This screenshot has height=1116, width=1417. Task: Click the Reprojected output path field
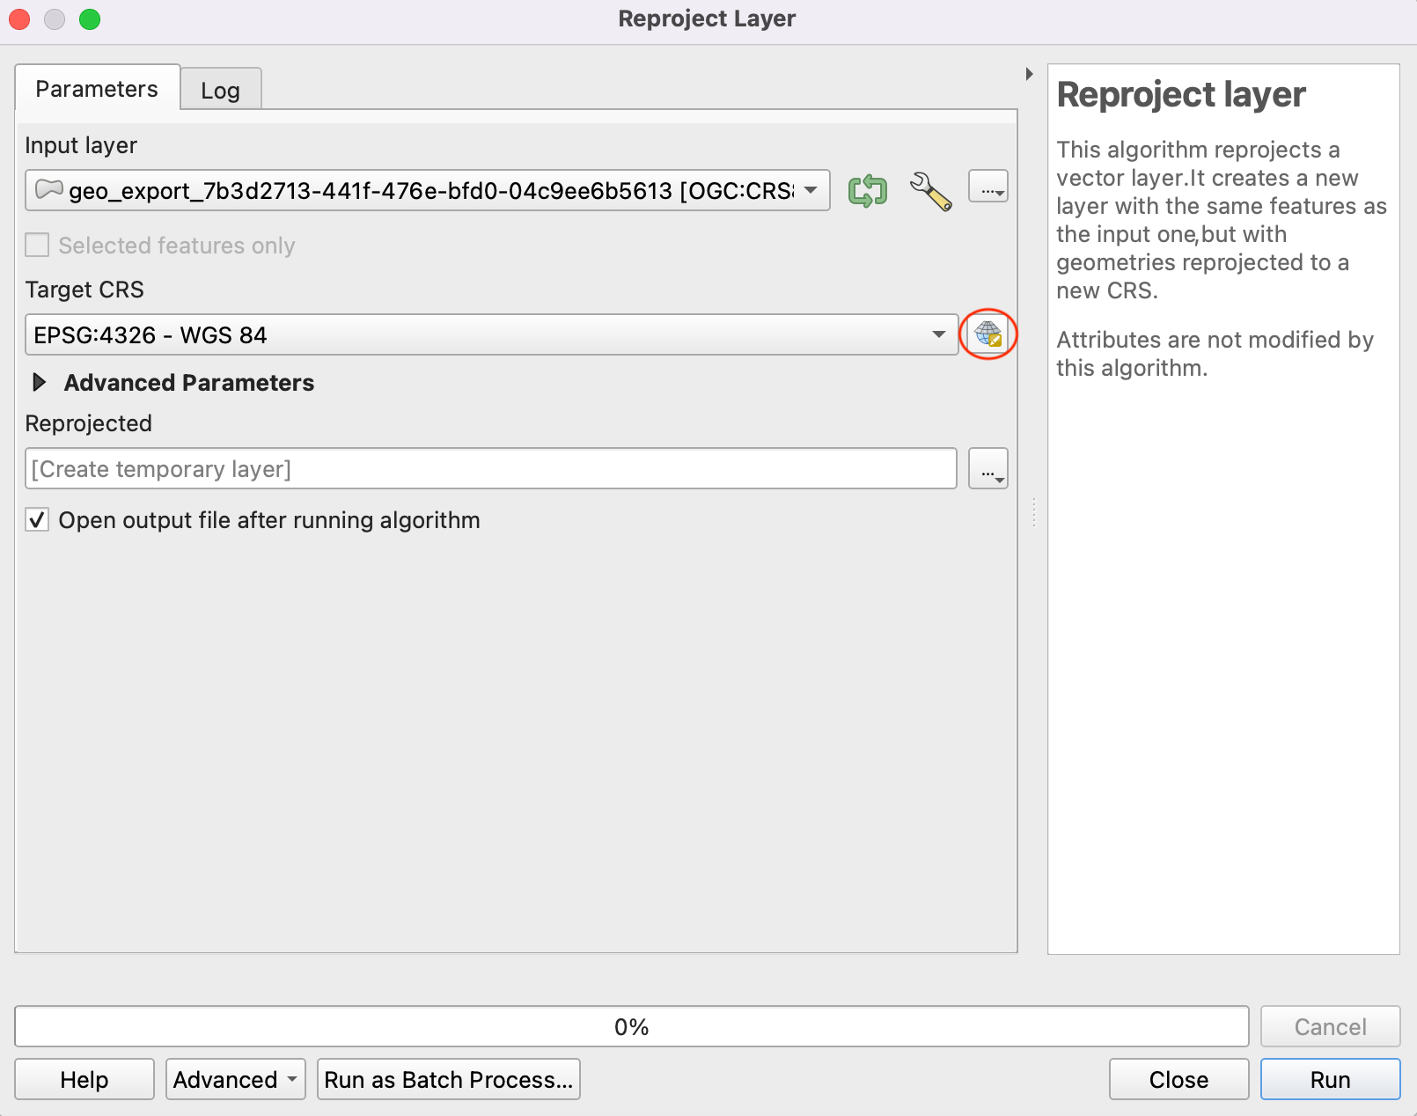click(x=490, y=469)
